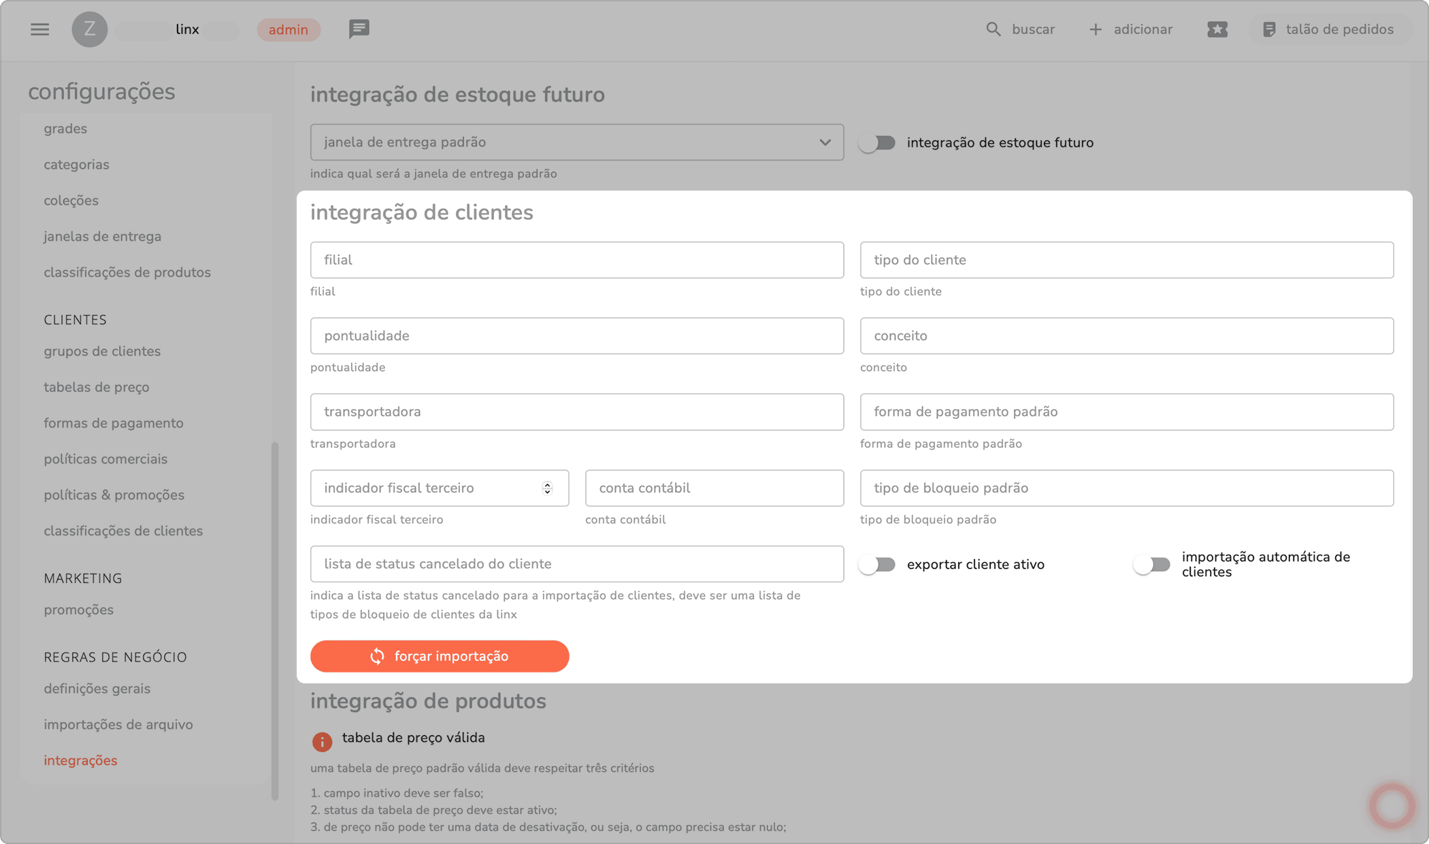Image resolution: width=1429 pixels, height=844 pixels.
Task: Focus the pontualidade input
Action: pyautogui.click(x=577, y=336)
